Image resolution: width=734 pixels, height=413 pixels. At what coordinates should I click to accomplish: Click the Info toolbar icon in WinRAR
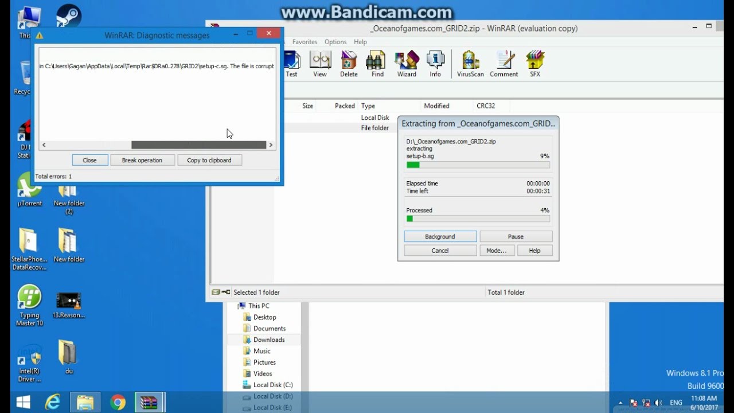coord(435,64)
